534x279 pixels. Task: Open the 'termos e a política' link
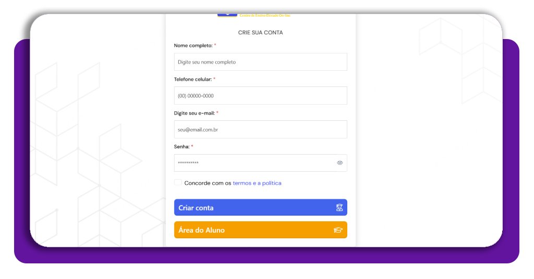[257, 183]
